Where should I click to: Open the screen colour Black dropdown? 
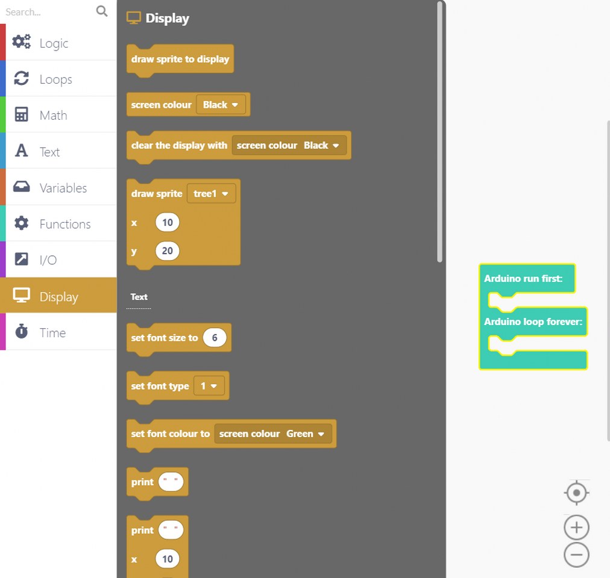pos(221,105)
